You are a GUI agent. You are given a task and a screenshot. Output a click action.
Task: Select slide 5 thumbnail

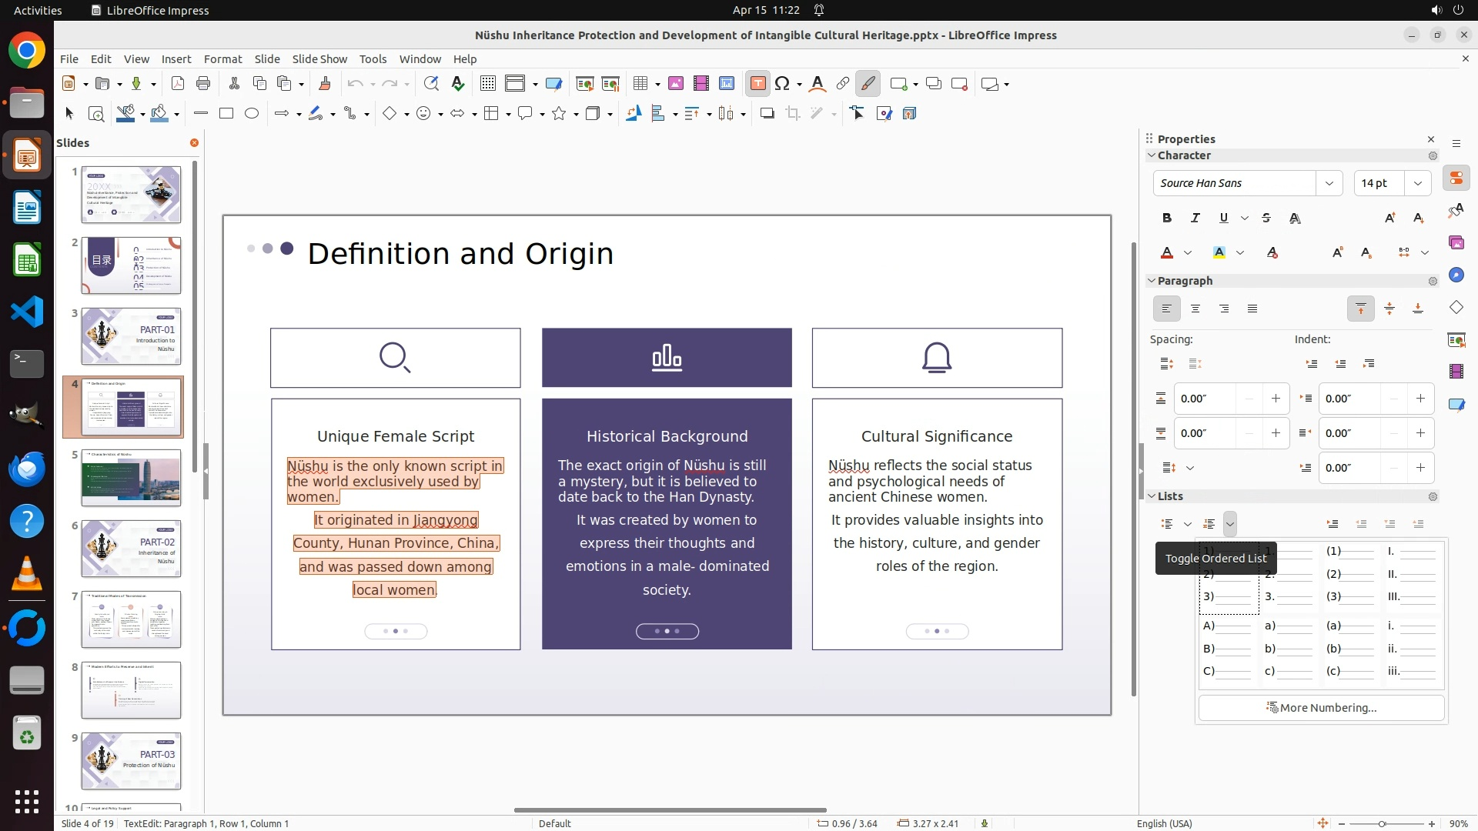pyautogui.click(x=131, y=478)
